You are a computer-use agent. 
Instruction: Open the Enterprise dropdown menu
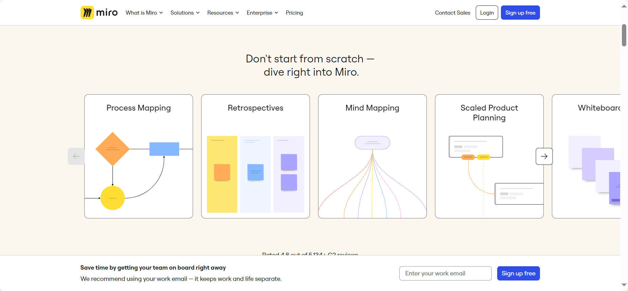(x=262, y=13)
